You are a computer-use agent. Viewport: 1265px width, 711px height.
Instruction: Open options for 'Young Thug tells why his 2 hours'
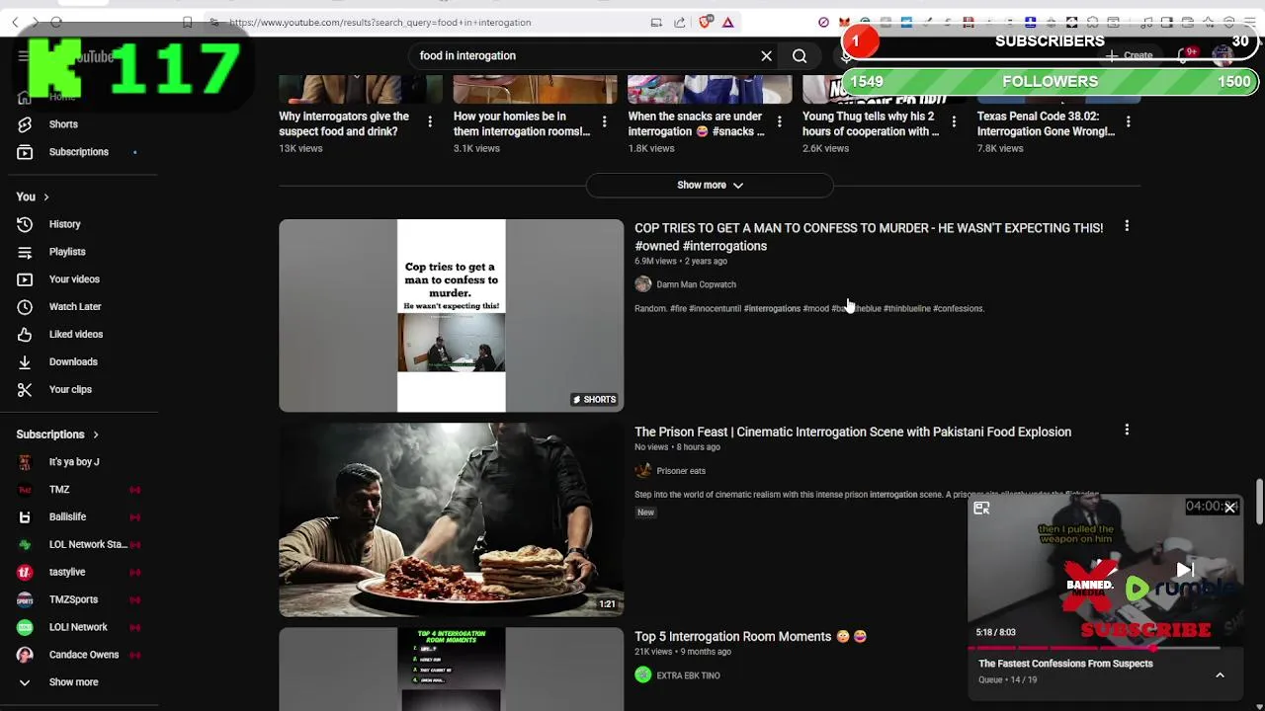954,121
